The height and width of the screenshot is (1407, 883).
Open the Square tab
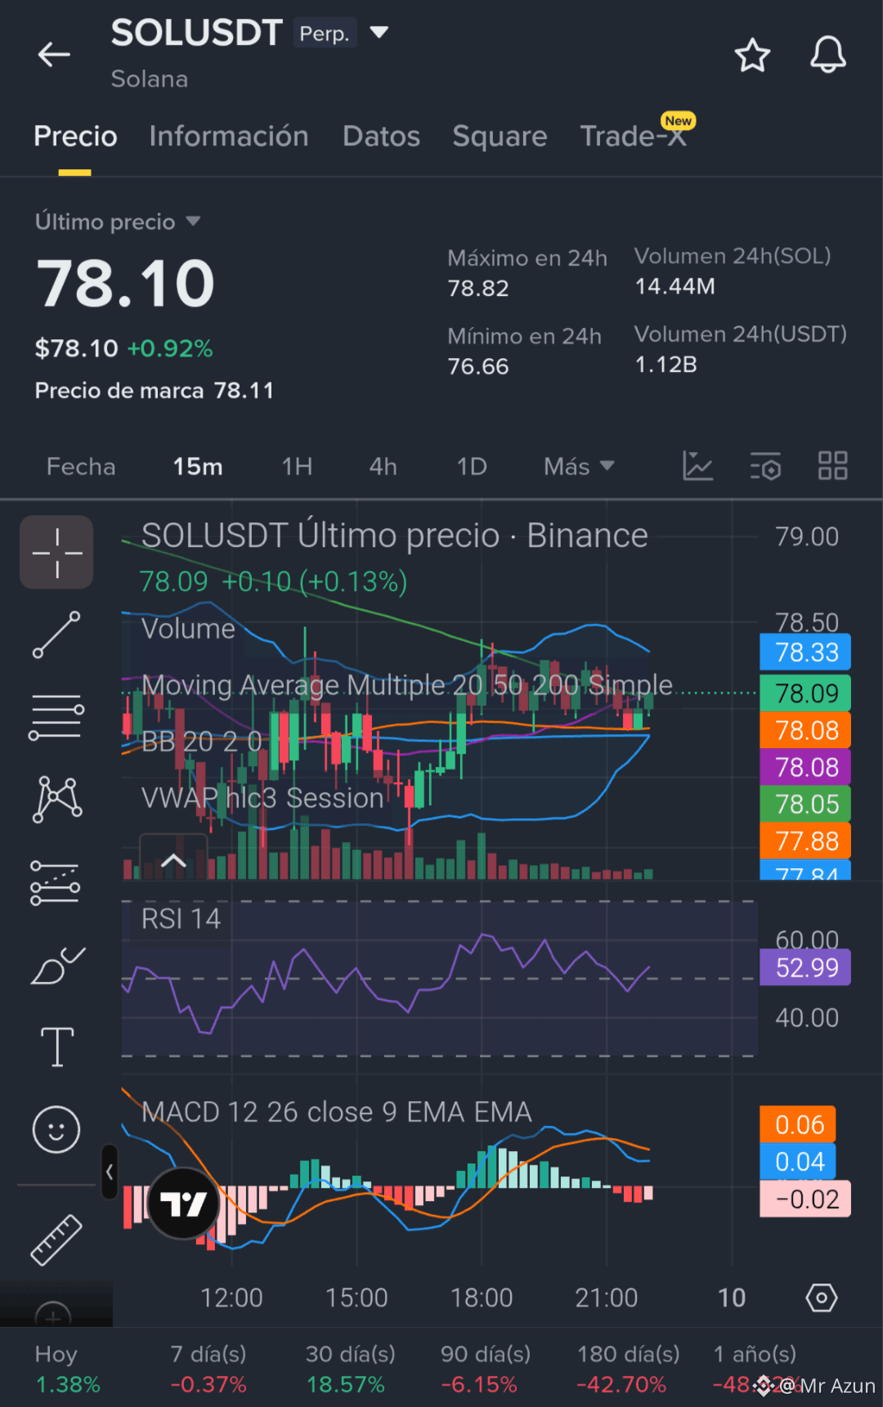click(x=500, y=136)
